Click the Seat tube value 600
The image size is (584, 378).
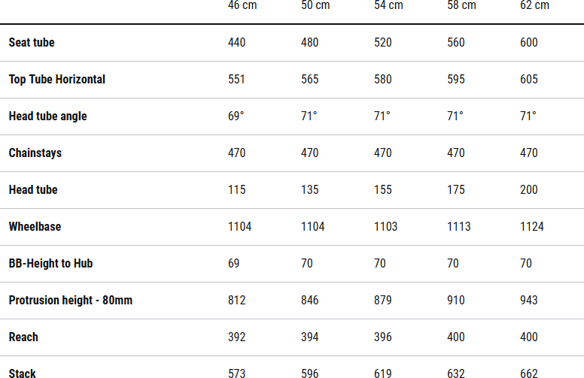click(x=529, y=43)
